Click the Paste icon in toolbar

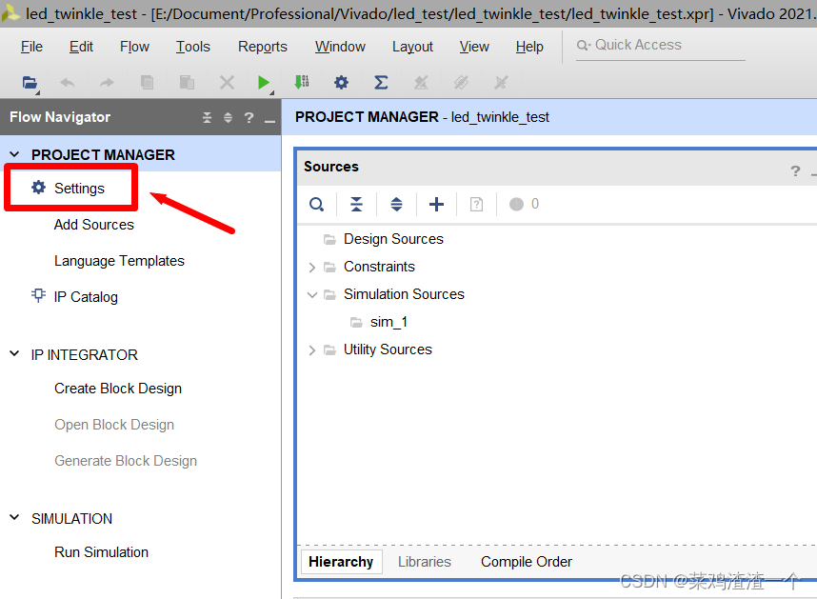point(187,82)
